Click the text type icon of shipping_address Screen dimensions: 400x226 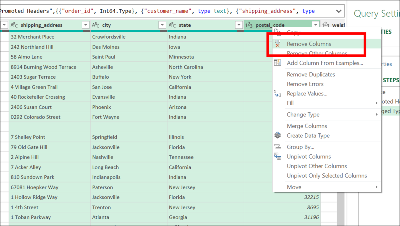click(x=14, y=25)
